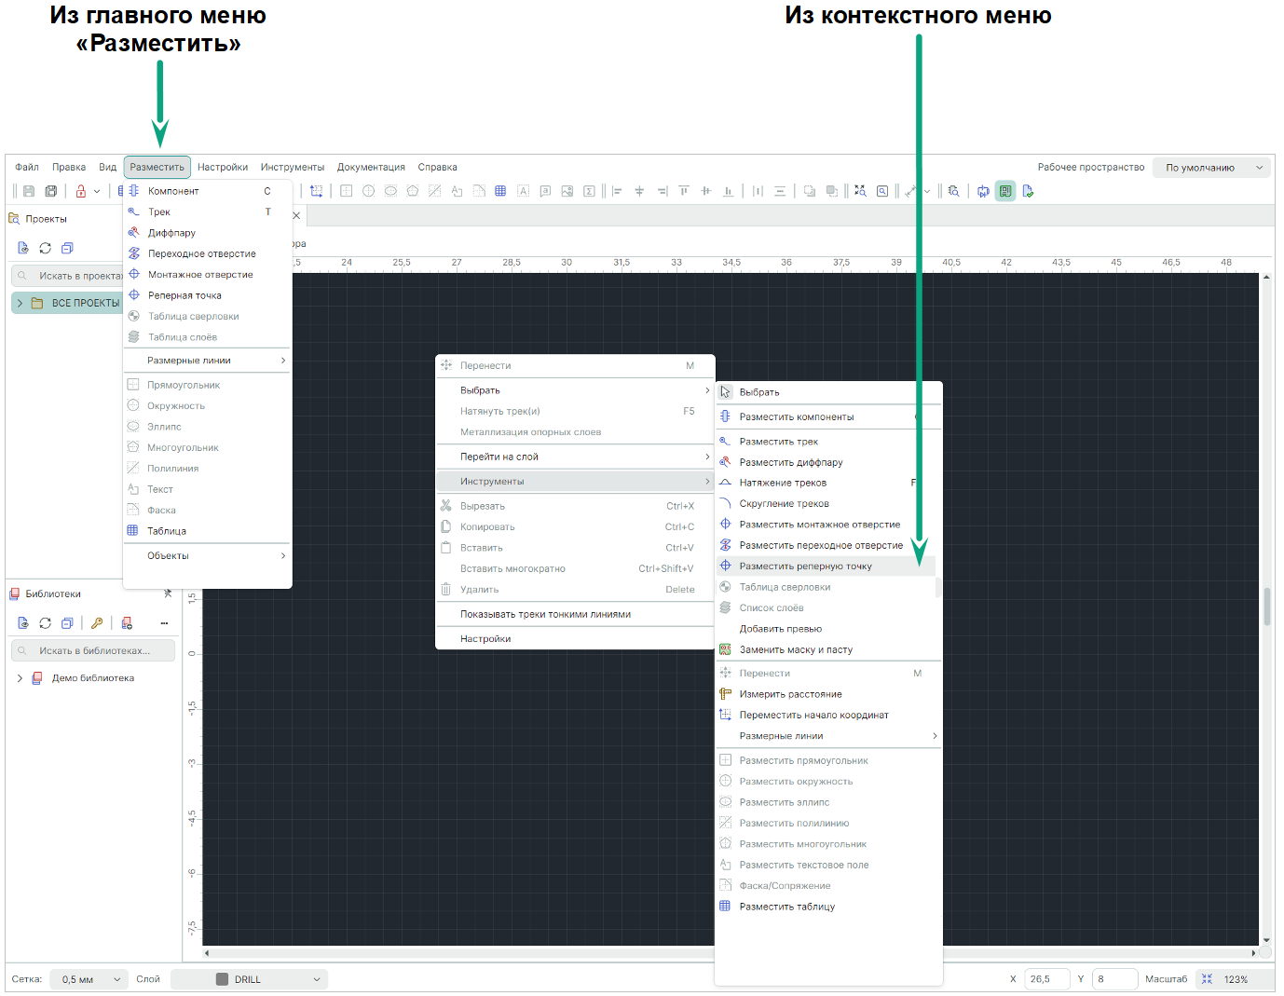
Task: Click the selection frame toolbar icon
Action: point(317,191)
